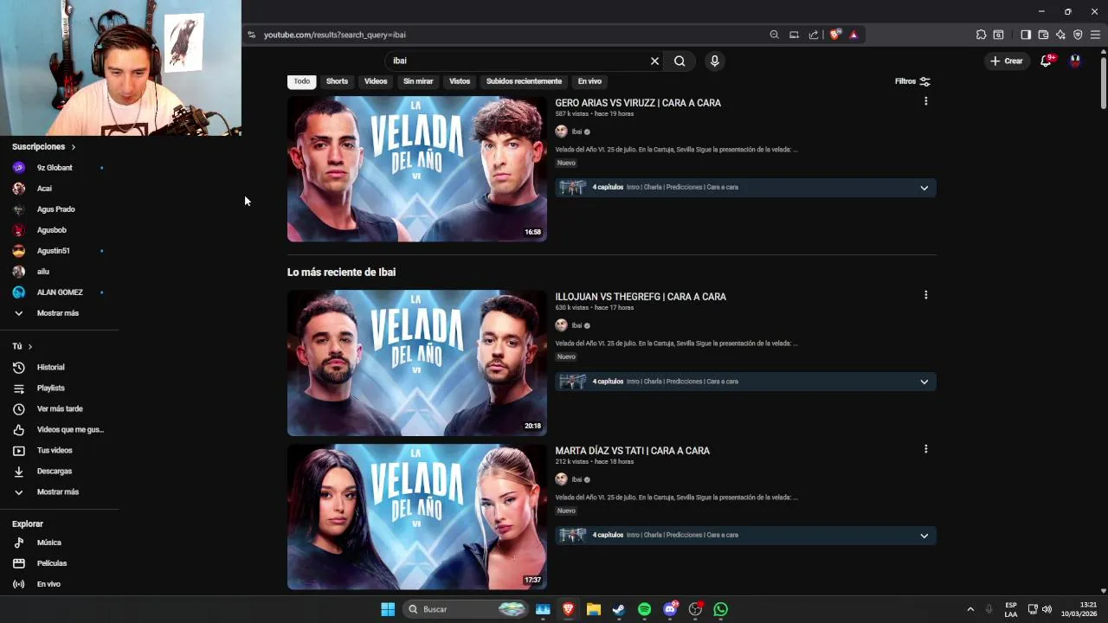1108x623 pixels.
Task: Select the En vivo filter chip
Action: (589, 81)
